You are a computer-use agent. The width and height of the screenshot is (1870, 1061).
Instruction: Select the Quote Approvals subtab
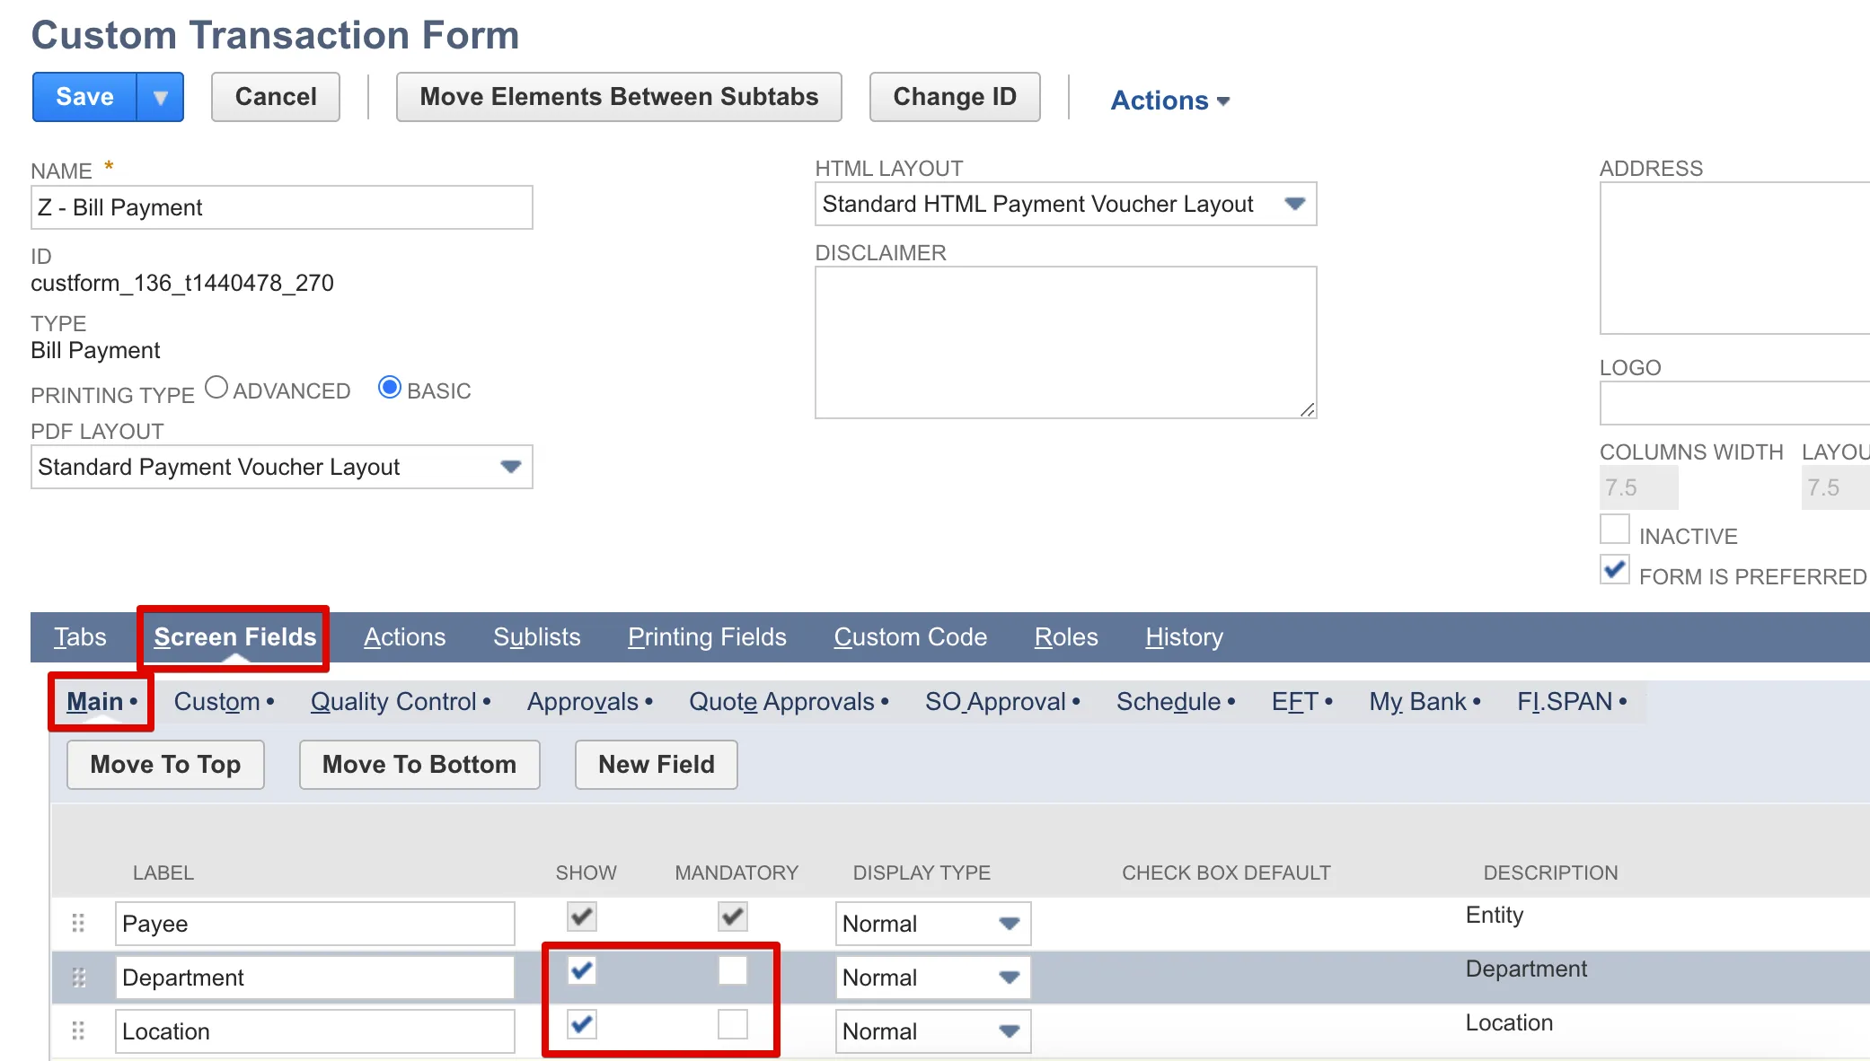(788, 702)
